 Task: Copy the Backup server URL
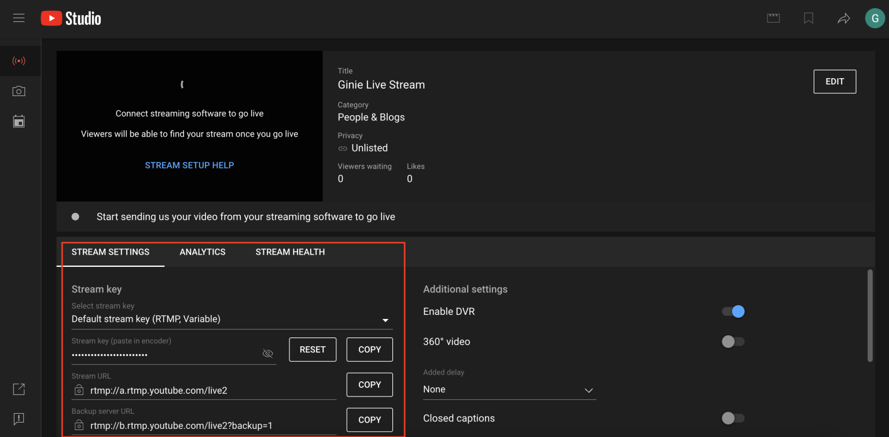pos(369,420)
